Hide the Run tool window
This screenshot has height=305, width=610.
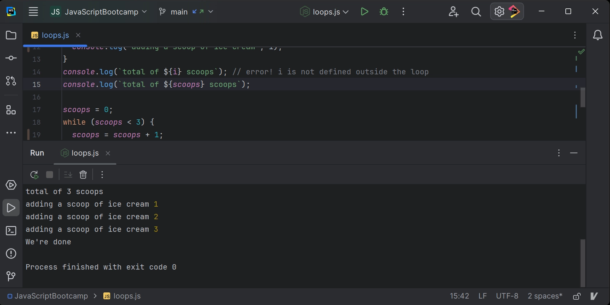click(574, 153)
